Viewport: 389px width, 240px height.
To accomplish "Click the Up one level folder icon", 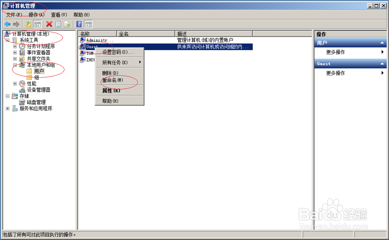I will 28,25.
